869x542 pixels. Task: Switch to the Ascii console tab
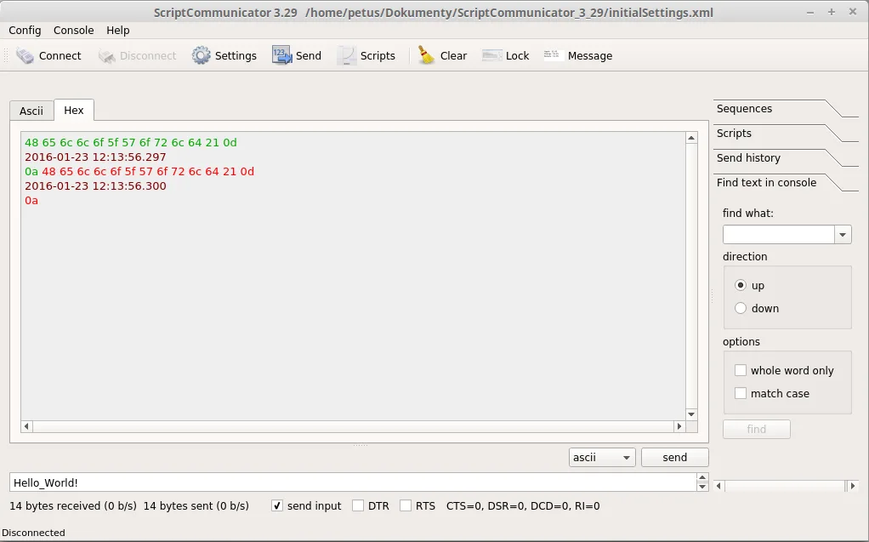pyautogui.click(x=31, y=111)
